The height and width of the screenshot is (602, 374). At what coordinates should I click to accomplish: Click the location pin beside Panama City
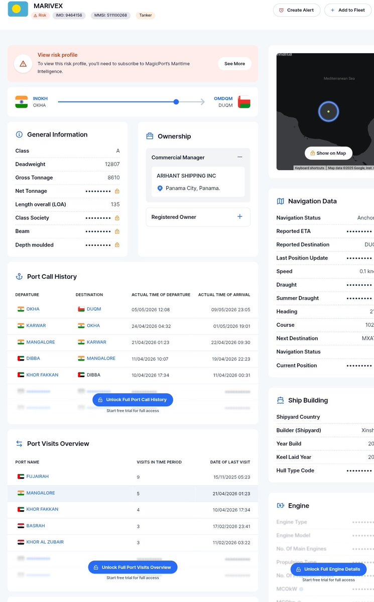point(160,188)
